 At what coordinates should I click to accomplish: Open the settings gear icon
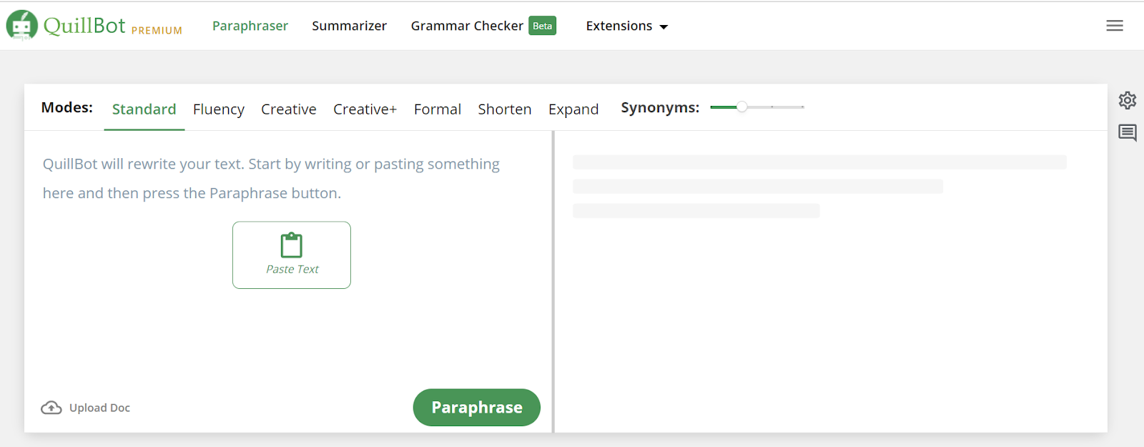coord(1128,100)
